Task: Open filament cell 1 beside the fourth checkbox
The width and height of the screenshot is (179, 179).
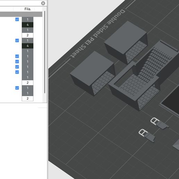Action: click(27, 62)
